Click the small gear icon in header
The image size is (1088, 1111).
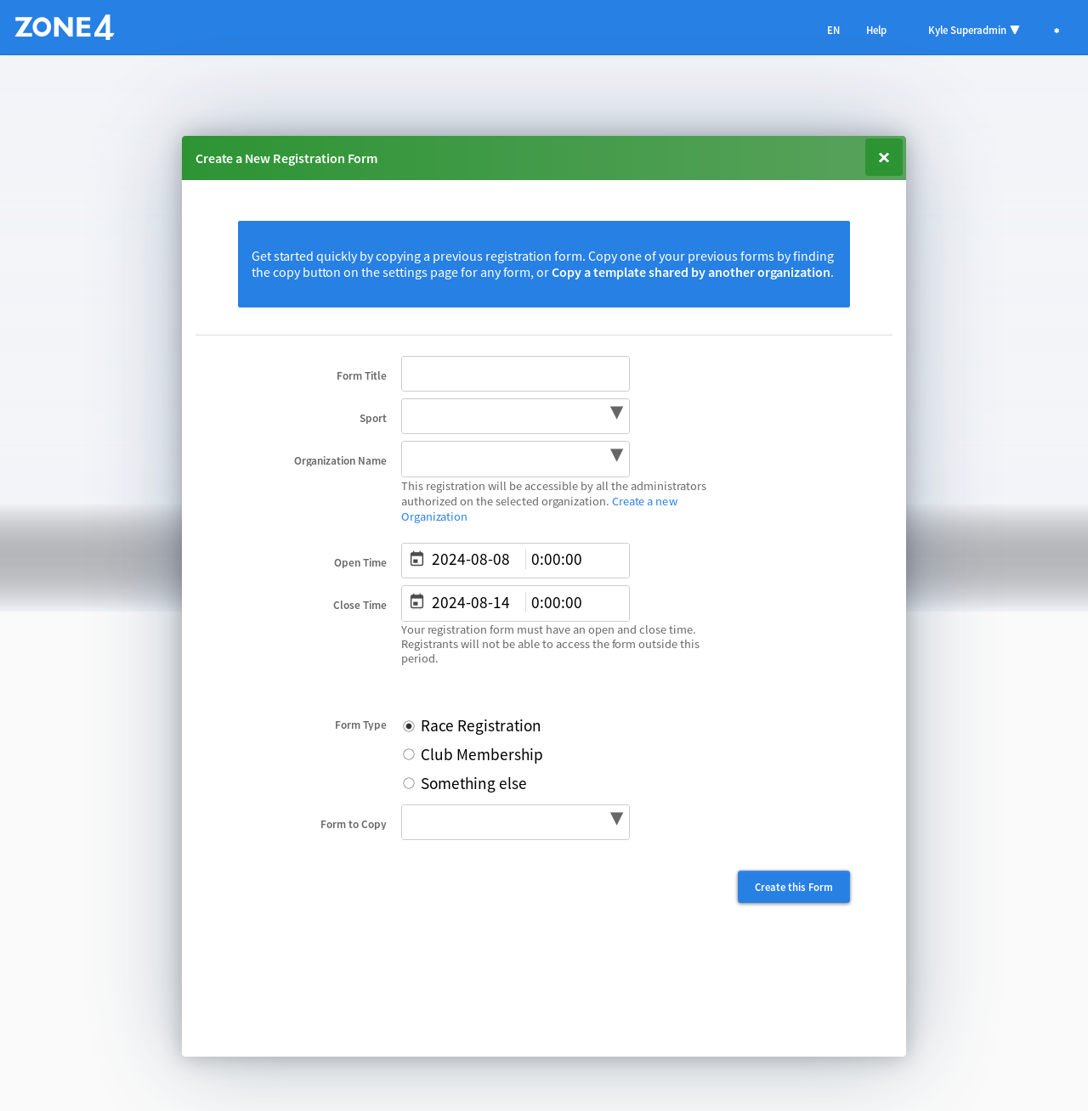[x=1057, y=31]
